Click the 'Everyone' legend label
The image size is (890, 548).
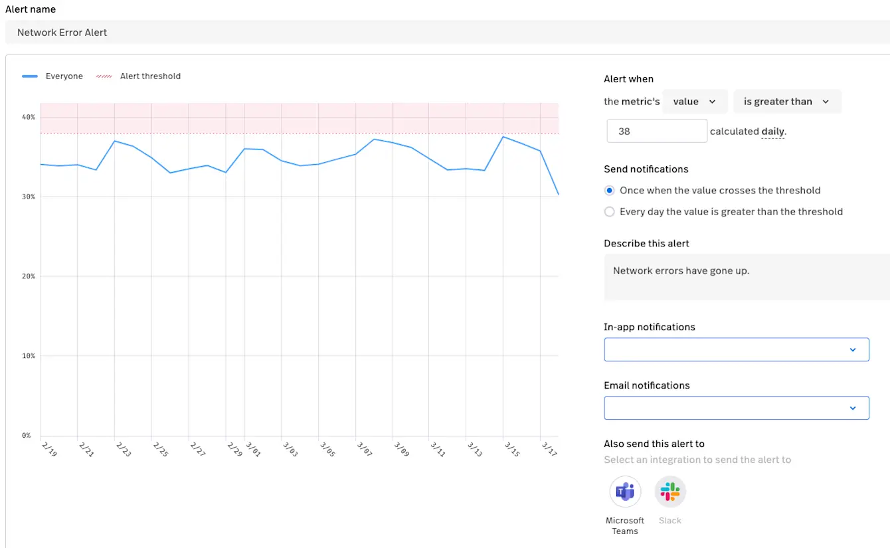64,76
